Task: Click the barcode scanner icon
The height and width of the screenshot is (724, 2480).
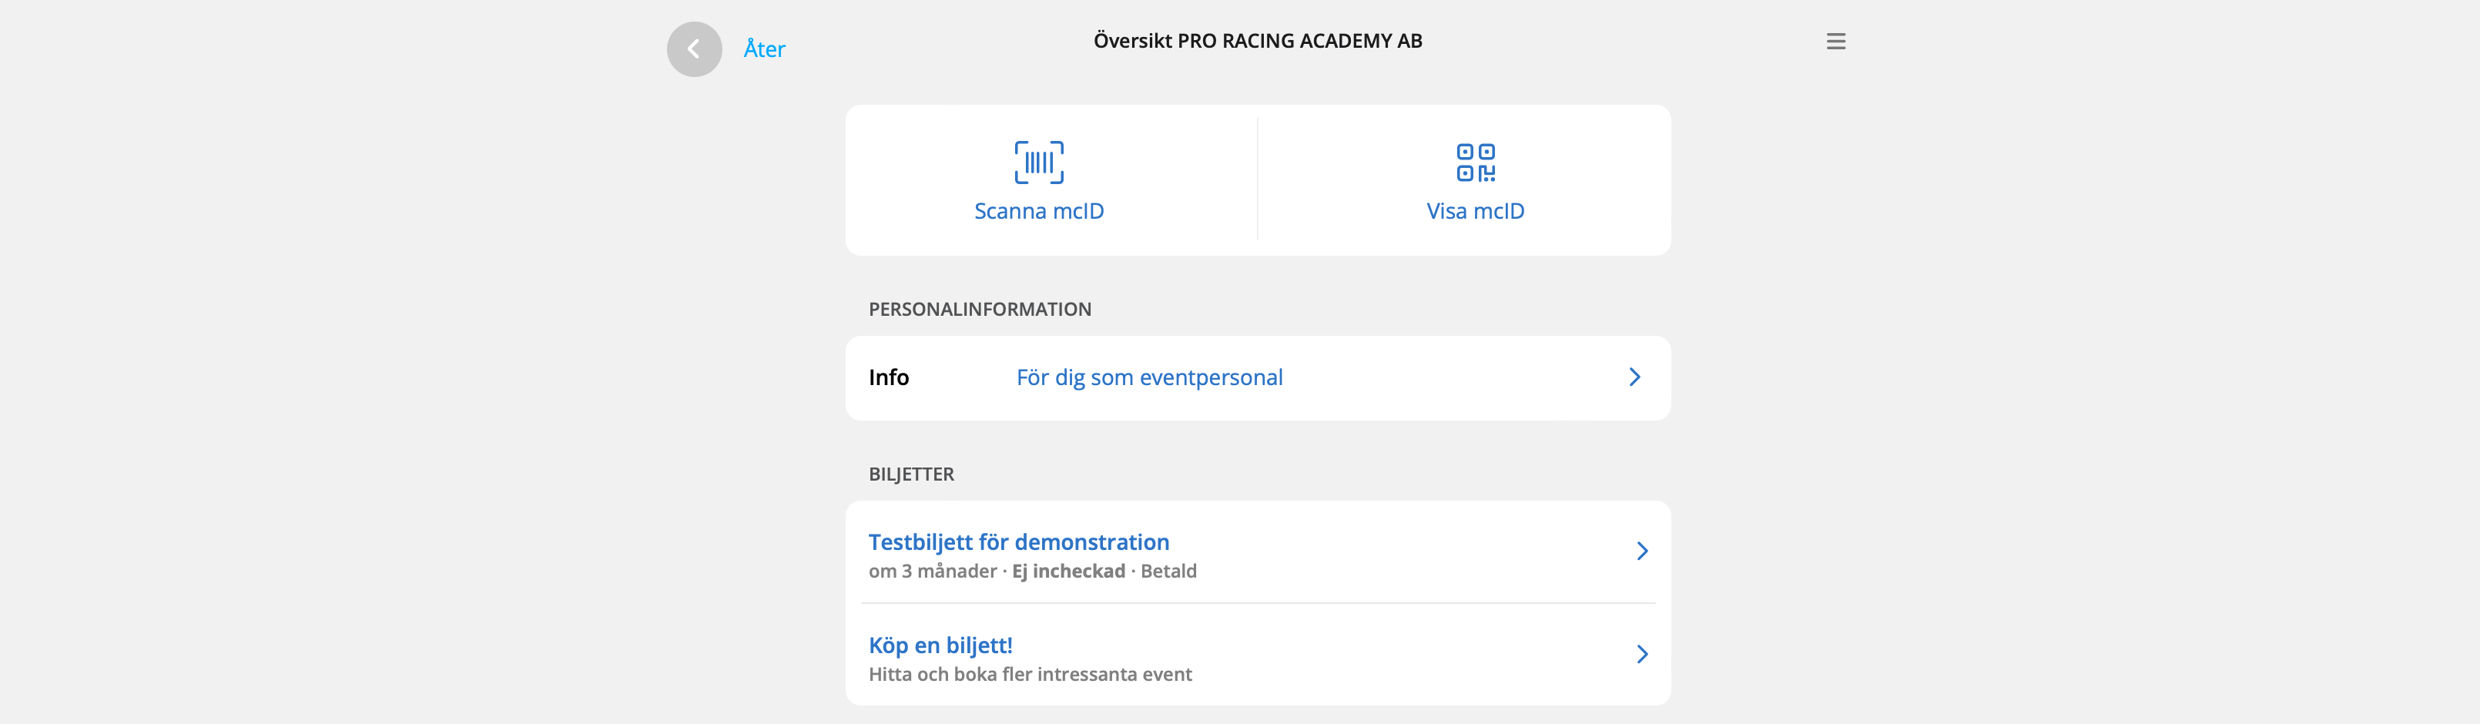Action: pos(1039,162)
